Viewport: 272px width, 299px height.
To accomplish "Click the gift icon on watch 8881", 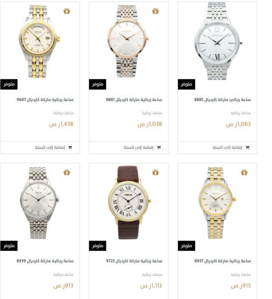I will click(155, 11).
